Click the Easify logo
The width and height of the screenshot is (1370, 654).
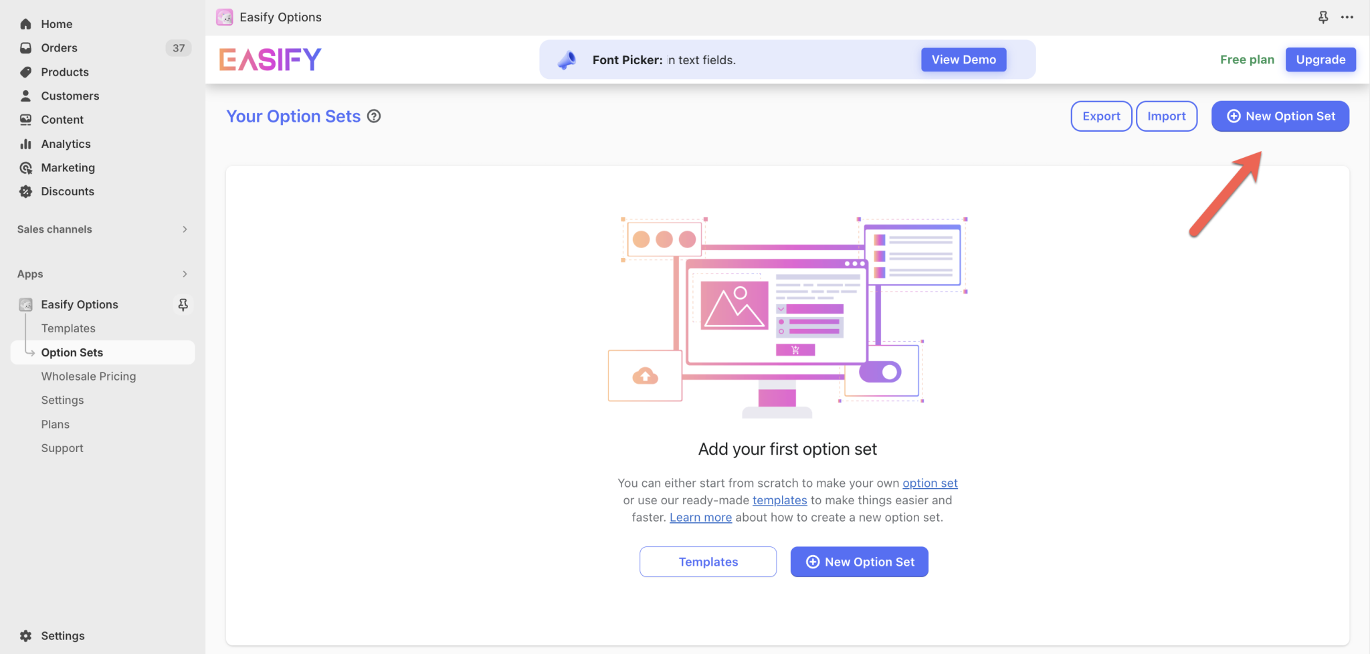click(x=270, y=59)
